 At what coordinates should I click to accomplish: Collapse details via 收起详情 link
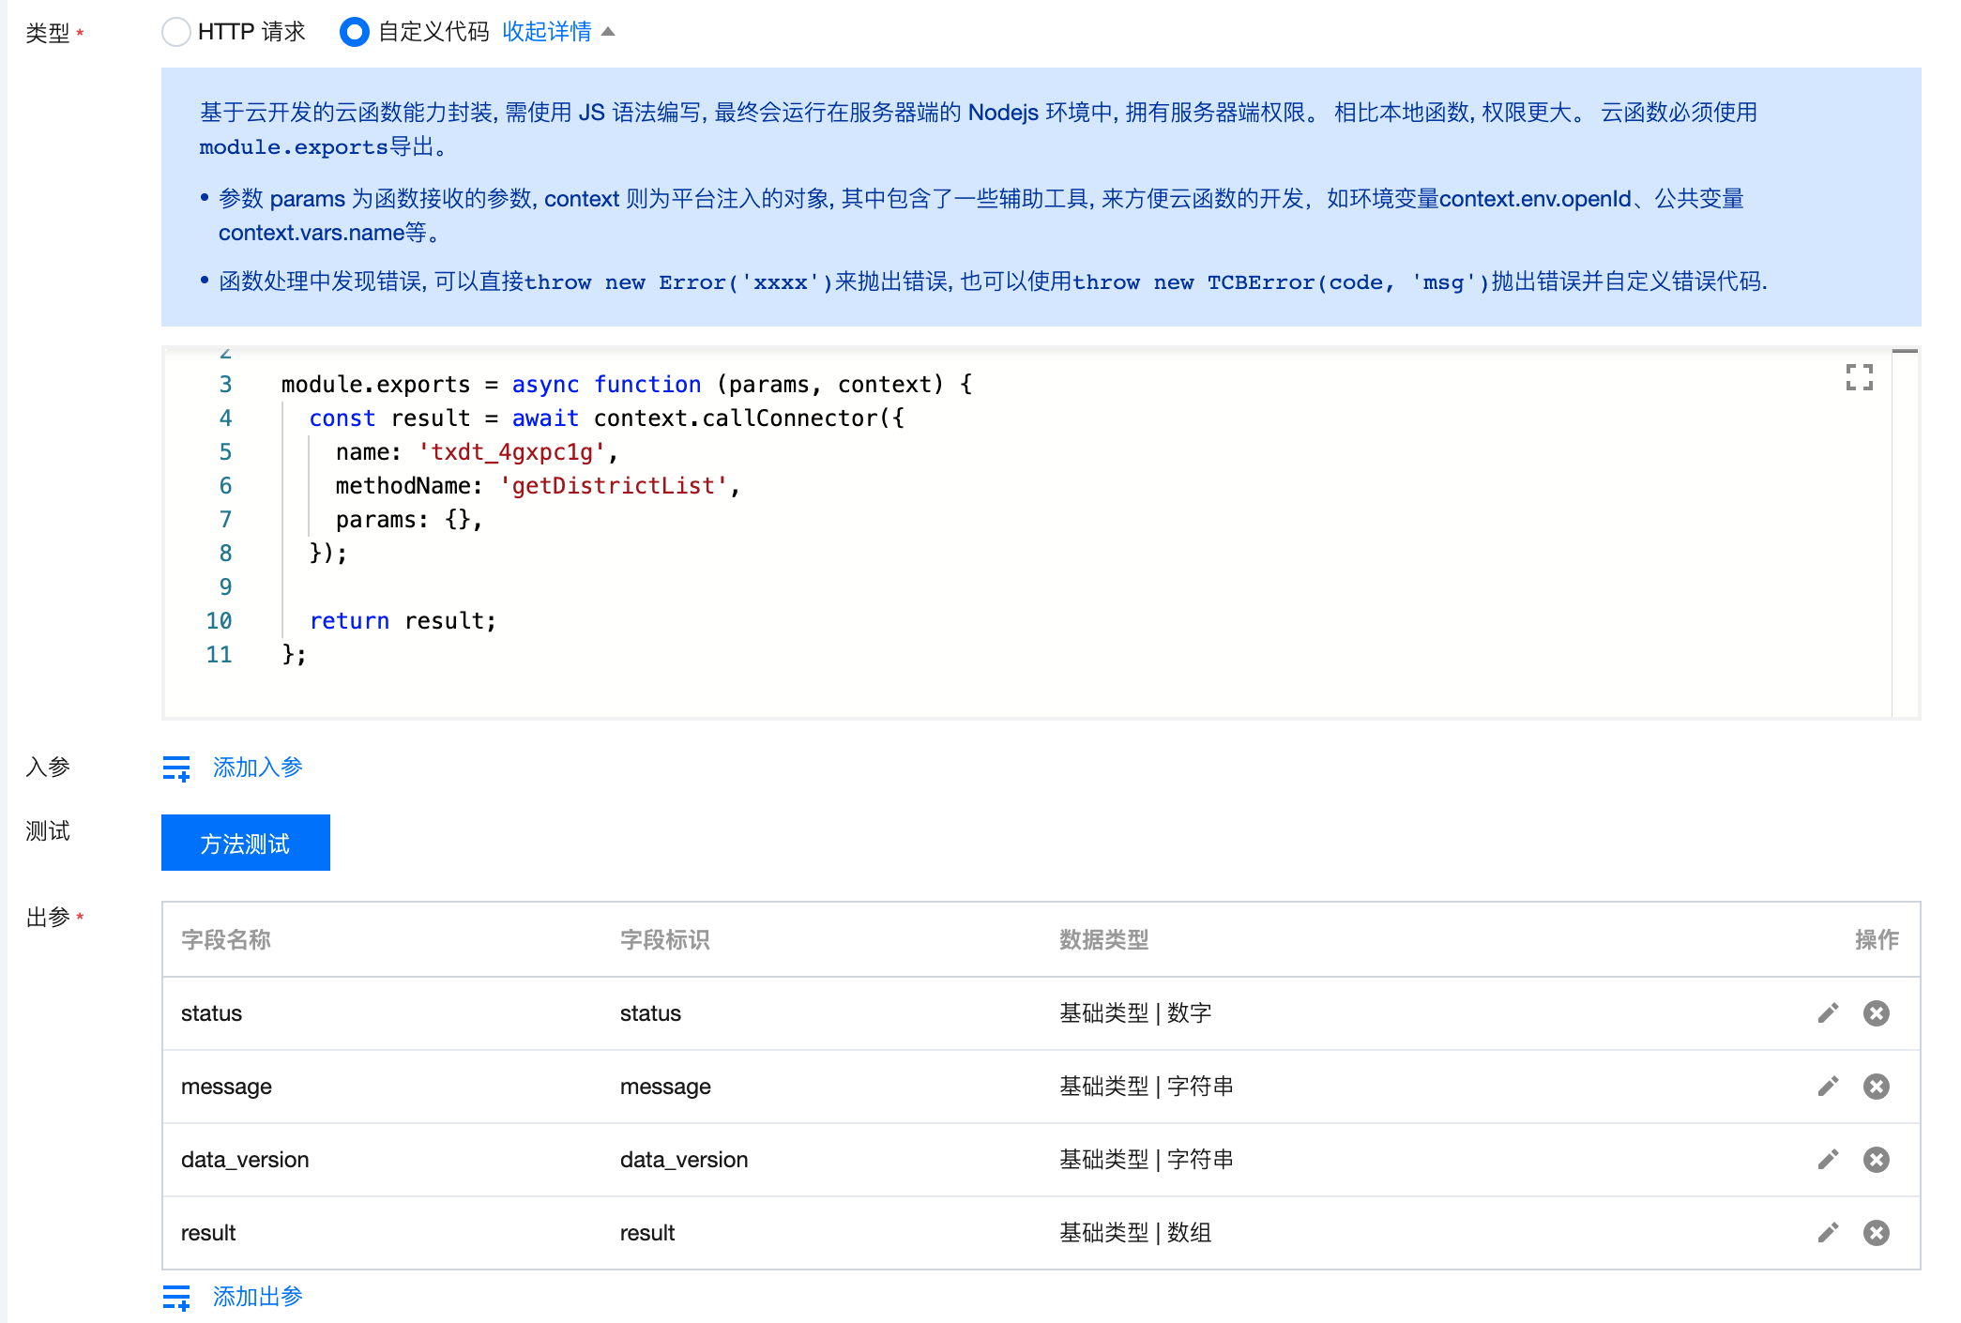point(558,32)
